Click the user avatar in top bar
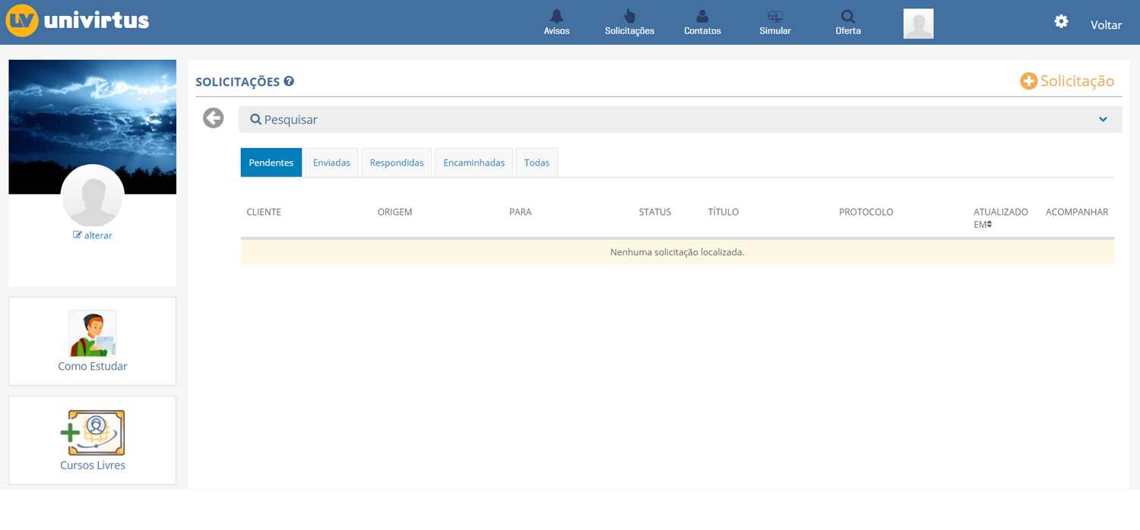Image resolution: width=1140 pixels, height=530 pixels. click(918, 24)
